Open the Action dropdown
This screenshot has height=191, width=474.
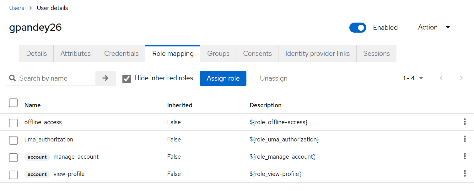tap(436, 27)
